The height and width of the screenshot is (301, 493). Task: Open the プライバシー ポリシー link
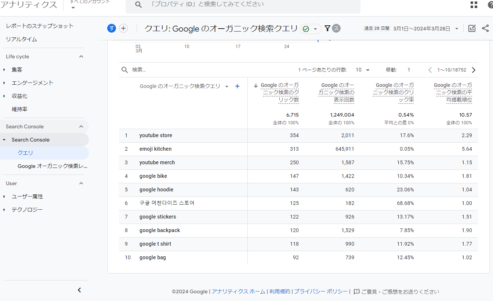click(x=321, y=292)
